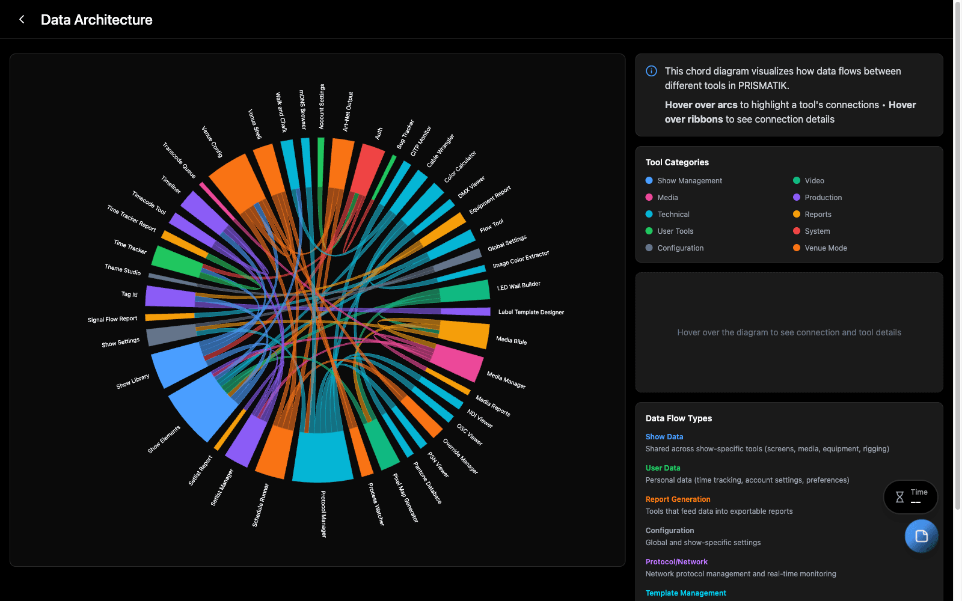This screenshot has width=962, height=601.
Task: Click the Report Generation heading
Action: (x=678, y=499)
